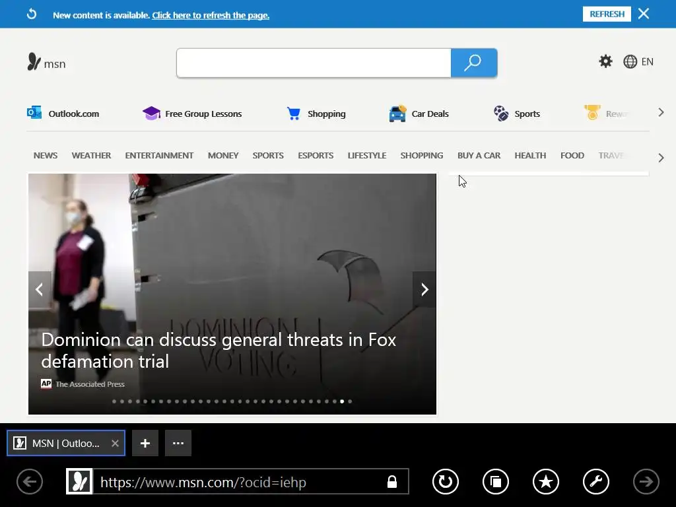This screenshot has width=676, height=507.
Task: Open page tools wrench button
Action: pyautogui.click(x=596, y=481)
